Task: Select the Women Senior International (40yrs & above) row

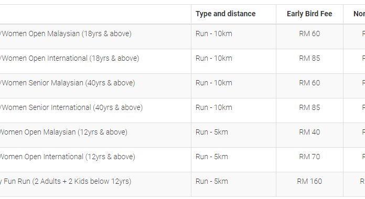Action: click(x=182, y=110)
